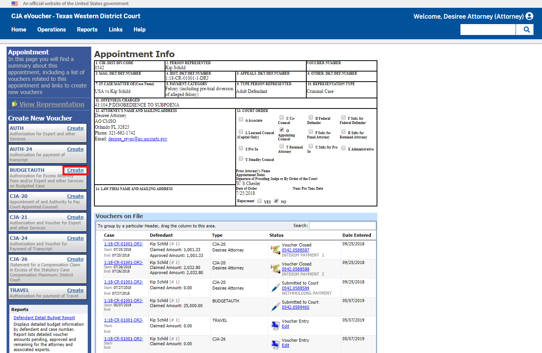The image size is (542, 353).
Task: Click the user profile icon beside Welcome
Action: click(529, 16)
